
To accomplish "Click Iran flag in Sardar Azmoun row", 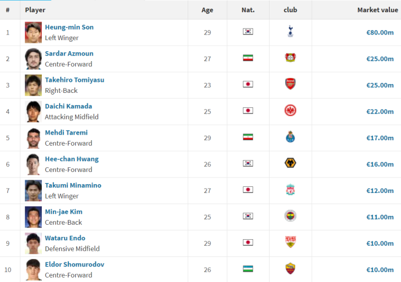I will pos(248,58).
